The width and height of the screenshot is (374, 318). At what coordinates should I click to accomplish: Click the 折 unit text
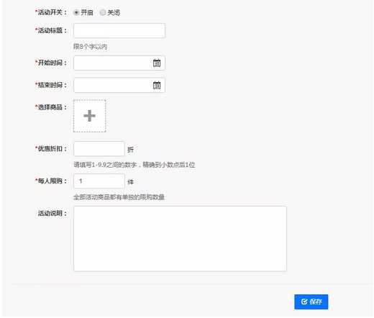(x=130, y=150)
